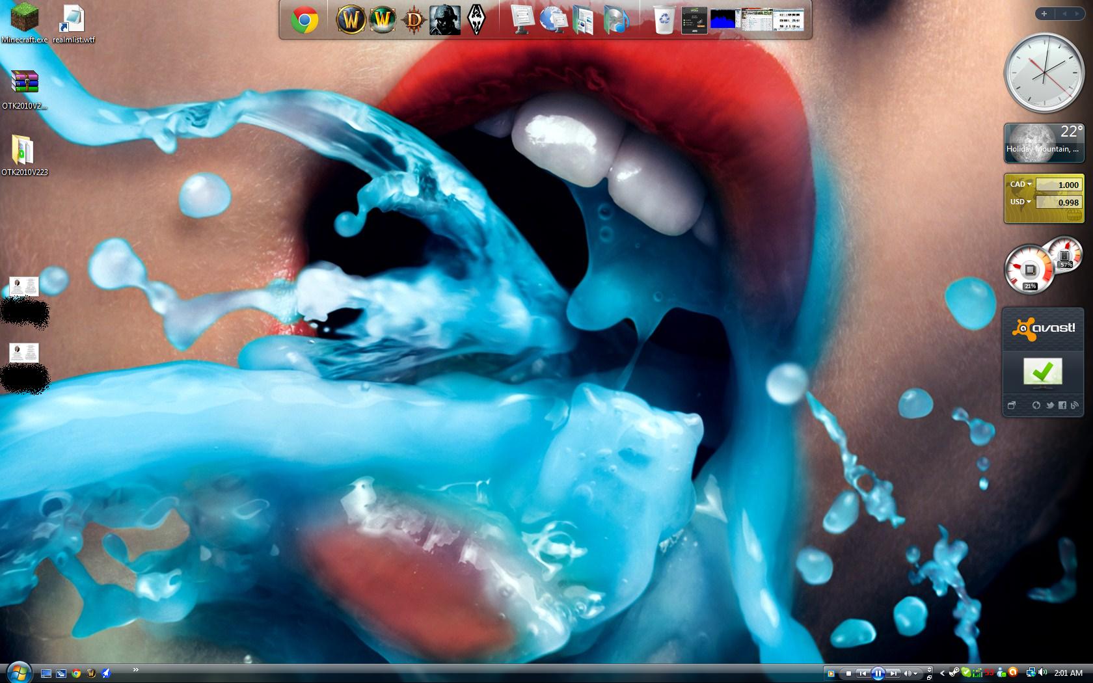
Task: Open Minecraft.exe on the desktop
Action: tap(23, 18)
